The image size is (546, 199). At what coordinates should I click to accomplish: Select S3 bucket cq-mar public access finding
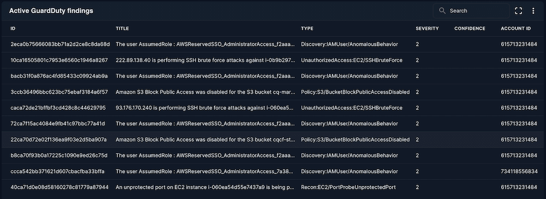click(273, 92)
